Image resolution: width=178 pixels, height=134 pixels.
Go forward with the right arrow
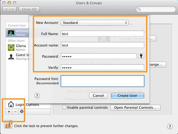[x=13, y=9]
